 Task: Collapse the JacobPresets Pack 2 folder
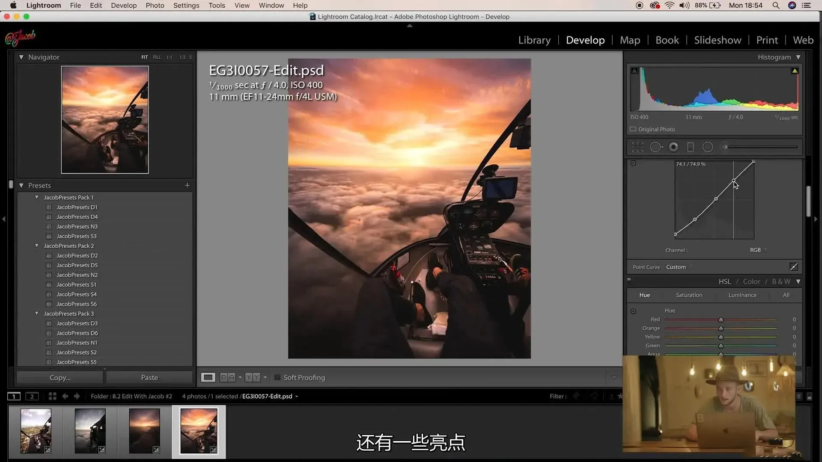[37, 246]
